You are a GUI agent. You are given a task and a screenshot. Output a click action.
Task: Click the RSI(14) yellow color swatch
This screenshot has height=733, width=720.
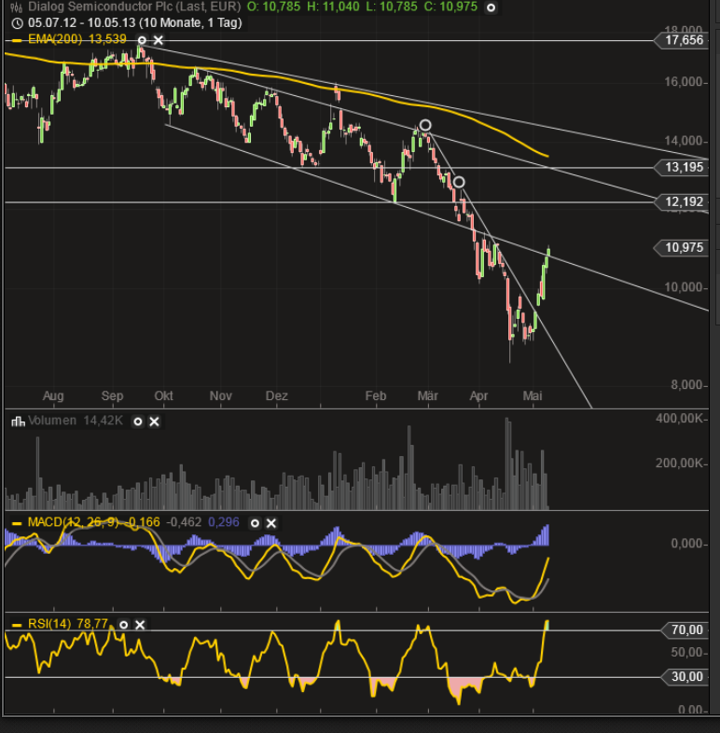tap(17, 625)
